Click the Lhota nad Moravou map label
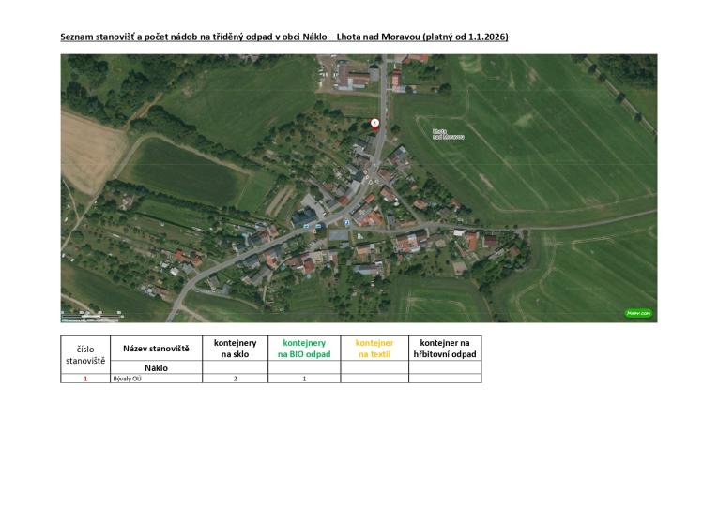 click(449, 134)
